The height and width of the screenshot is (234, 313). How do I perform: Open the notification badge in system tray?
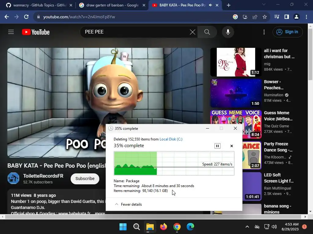304,227
